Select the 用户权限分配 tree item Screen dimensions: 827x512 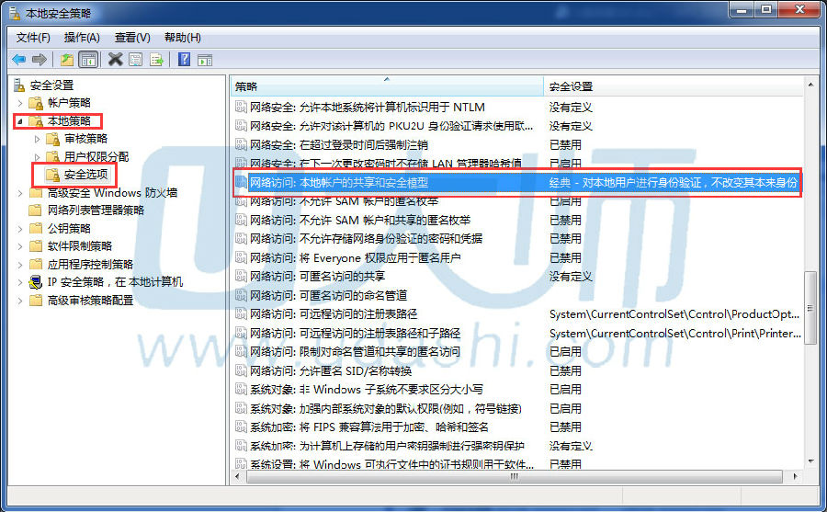click(96, 156)
